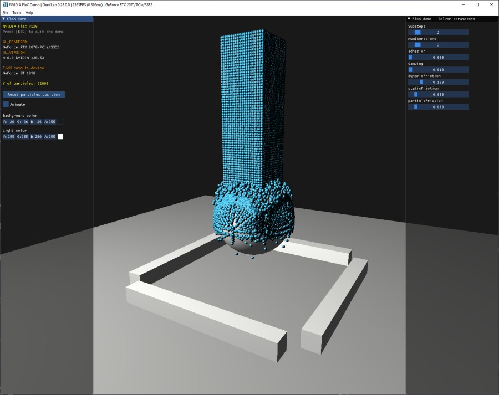Click background color G: 26 field
Screen dimensions: 499x395
point(23,122)
